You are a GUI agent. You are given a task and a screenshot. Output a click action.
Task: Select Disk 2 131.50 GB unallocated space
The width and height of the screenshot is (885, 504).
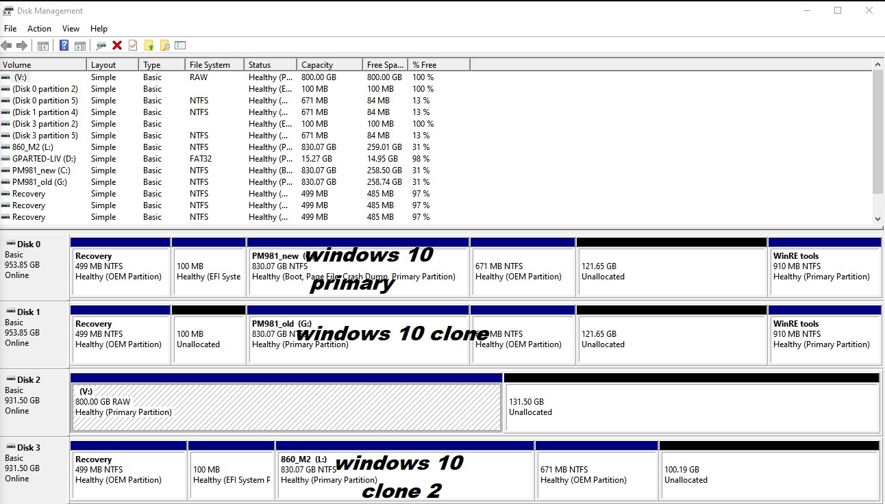[x=692, y=403]
